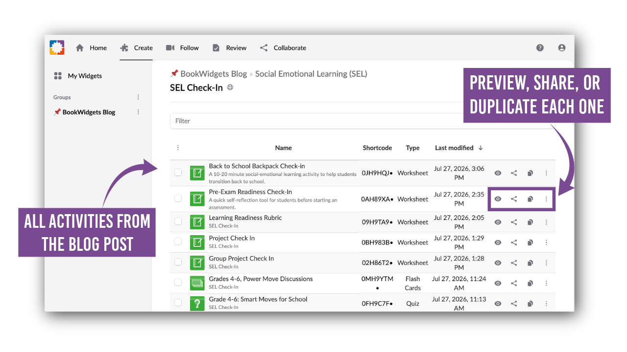Click the globe icon beside SEL Check-In
627x352 pixels.
[230, 88]
